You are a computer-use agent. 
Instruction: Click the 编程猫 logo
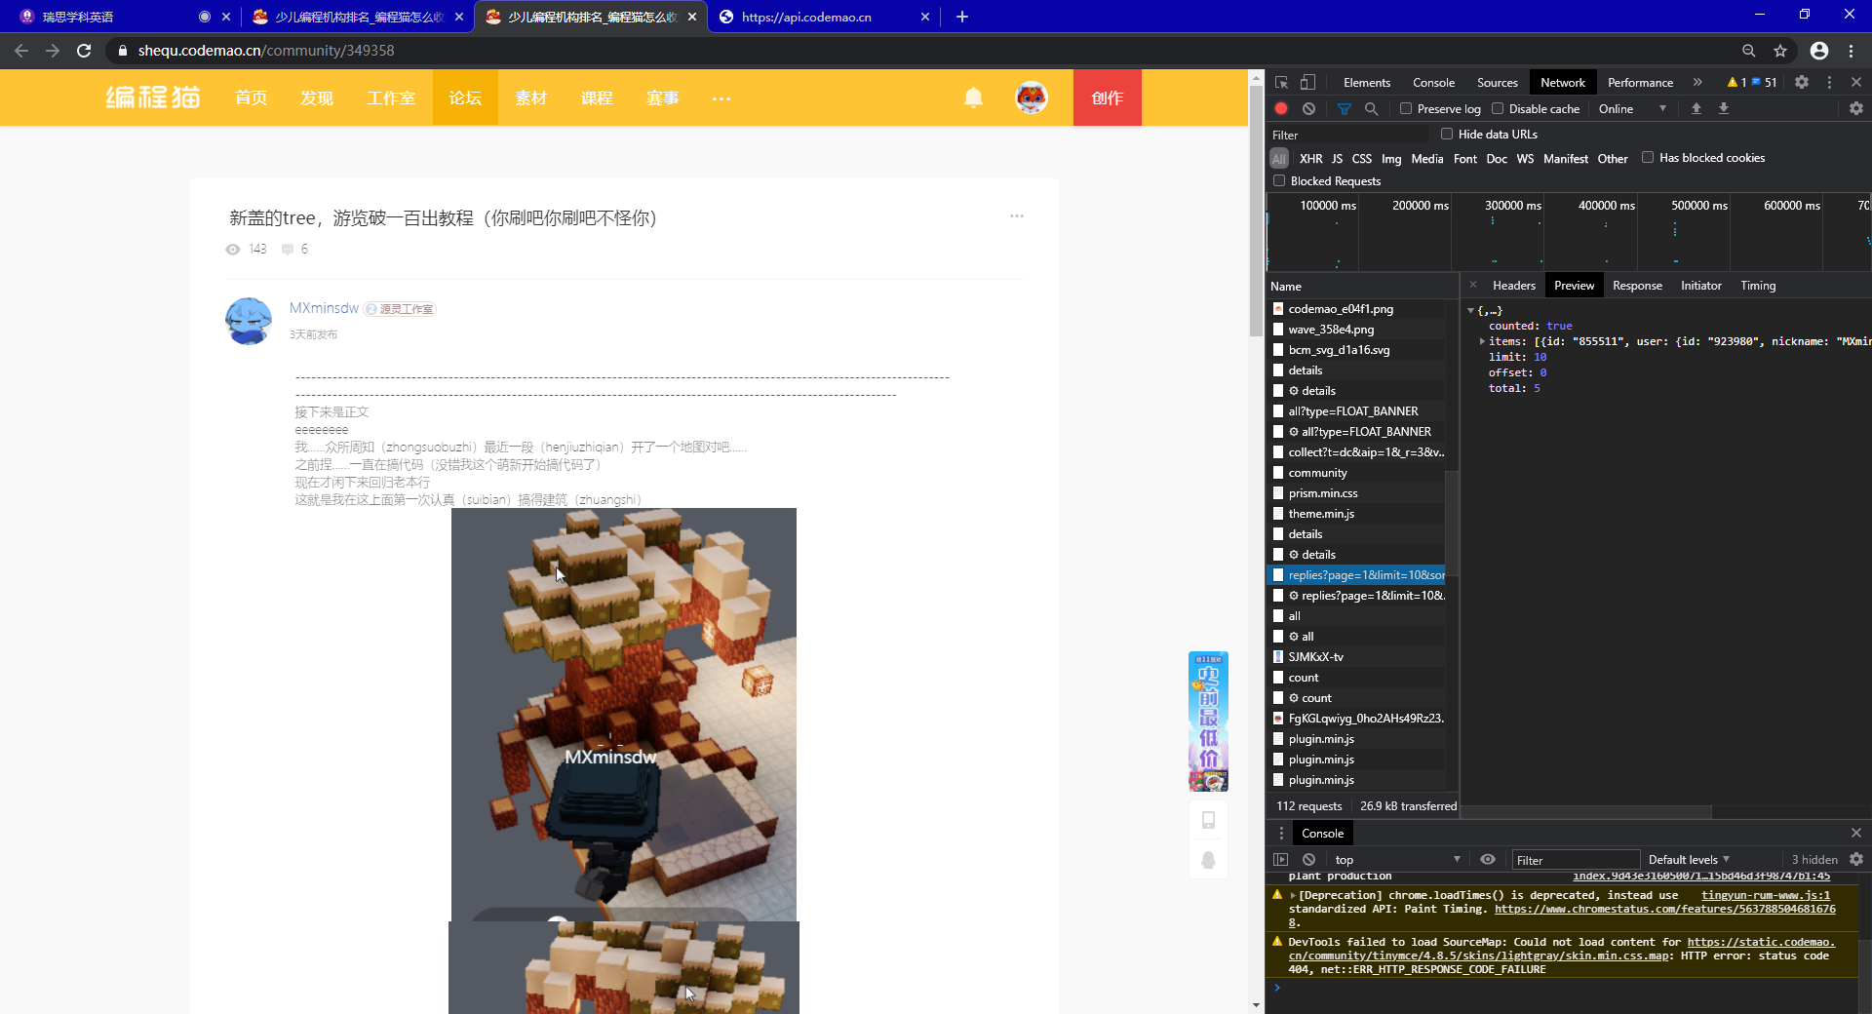[x=153, y=97]
